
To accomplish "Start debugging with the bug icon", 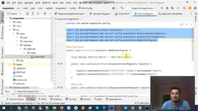I will 167,8.
